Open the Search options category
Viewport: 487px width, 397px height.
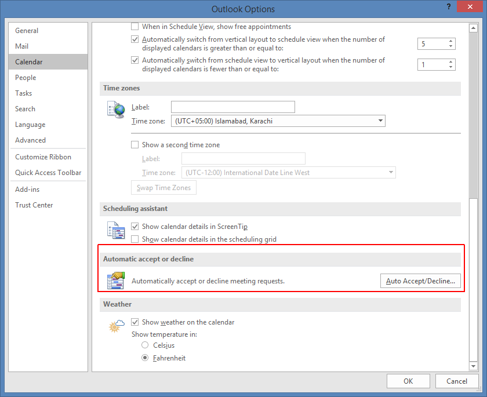(x=48, y=108)
